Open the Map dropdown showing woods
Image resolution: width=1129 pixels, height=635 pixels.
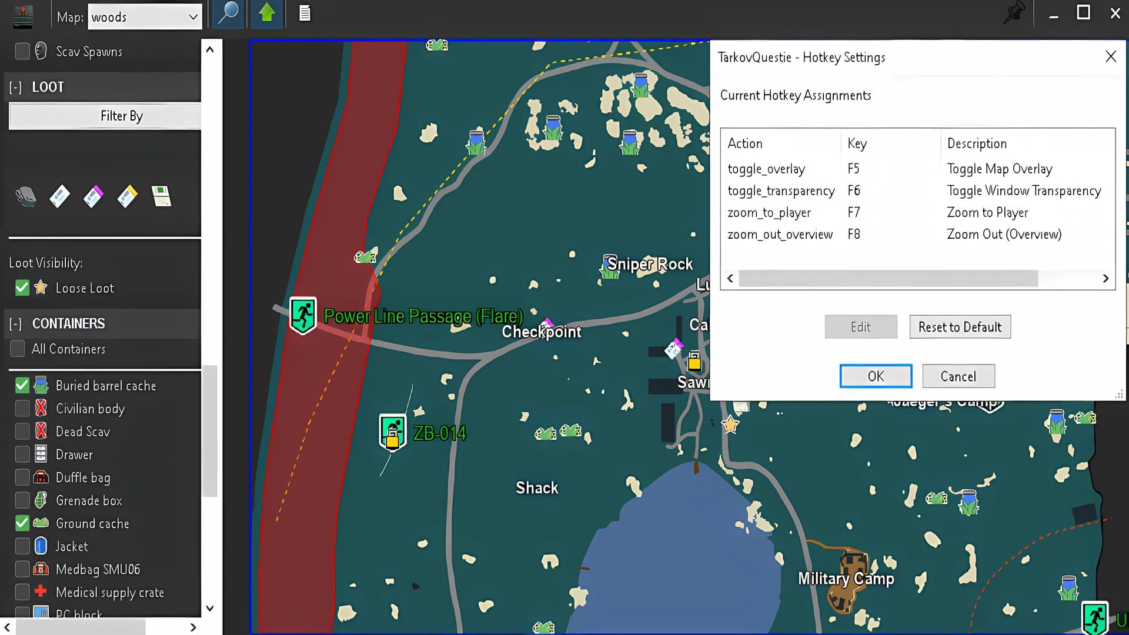(145, 17)
